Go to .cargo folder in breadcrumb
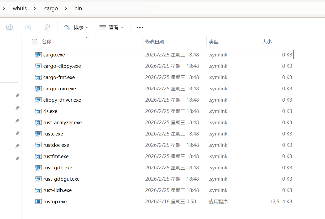The image size is (325, 219). [x=50, y=8]
